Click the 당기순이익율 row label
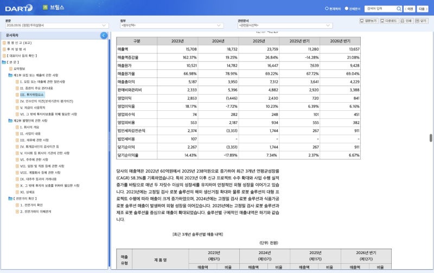 (x=128, y=155)
